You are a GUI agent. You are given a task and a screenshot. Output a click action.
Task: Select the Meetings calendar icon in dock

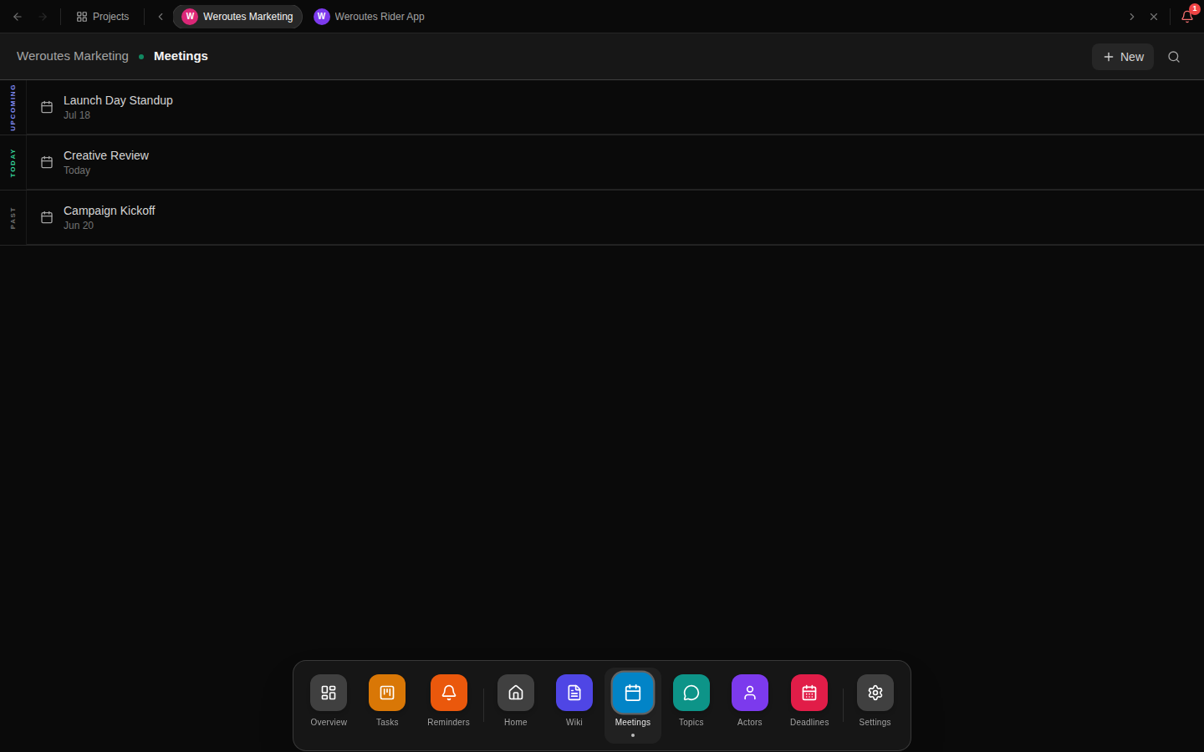pos(633,693)
